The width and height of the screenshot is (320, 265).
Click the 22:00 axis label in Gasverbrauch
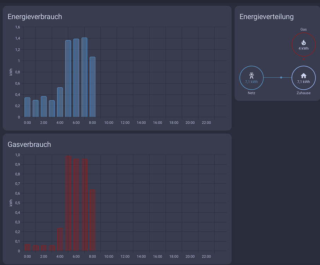coord(206,257)
